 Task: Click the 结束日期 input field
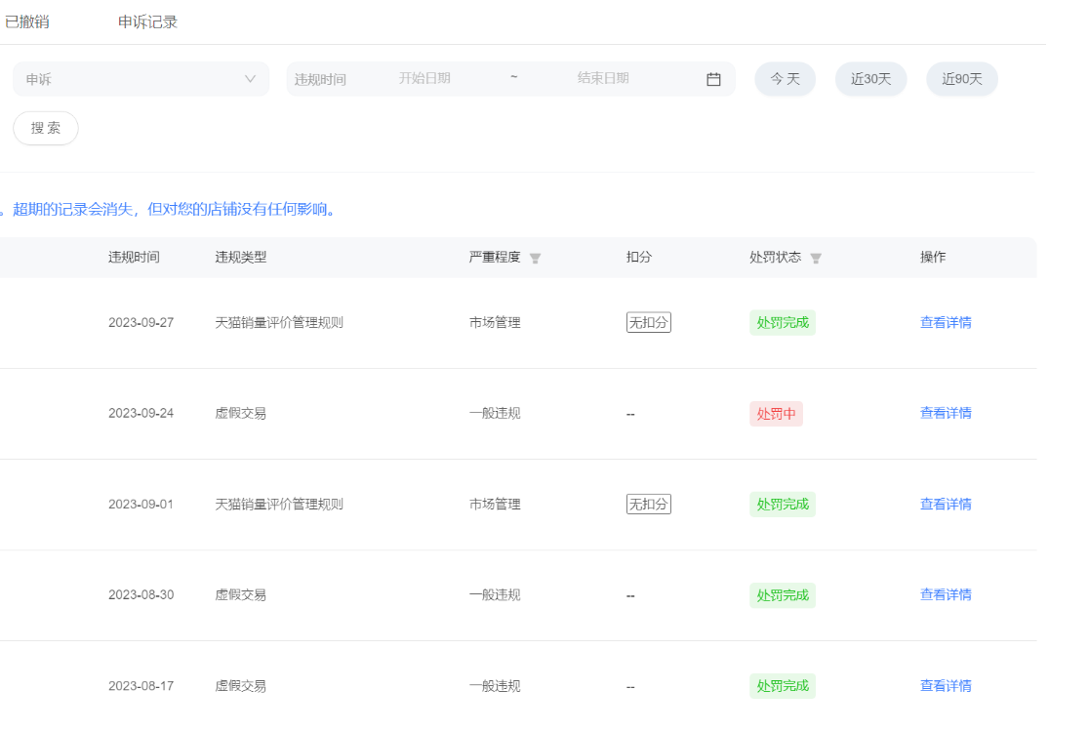coord(603,78)
